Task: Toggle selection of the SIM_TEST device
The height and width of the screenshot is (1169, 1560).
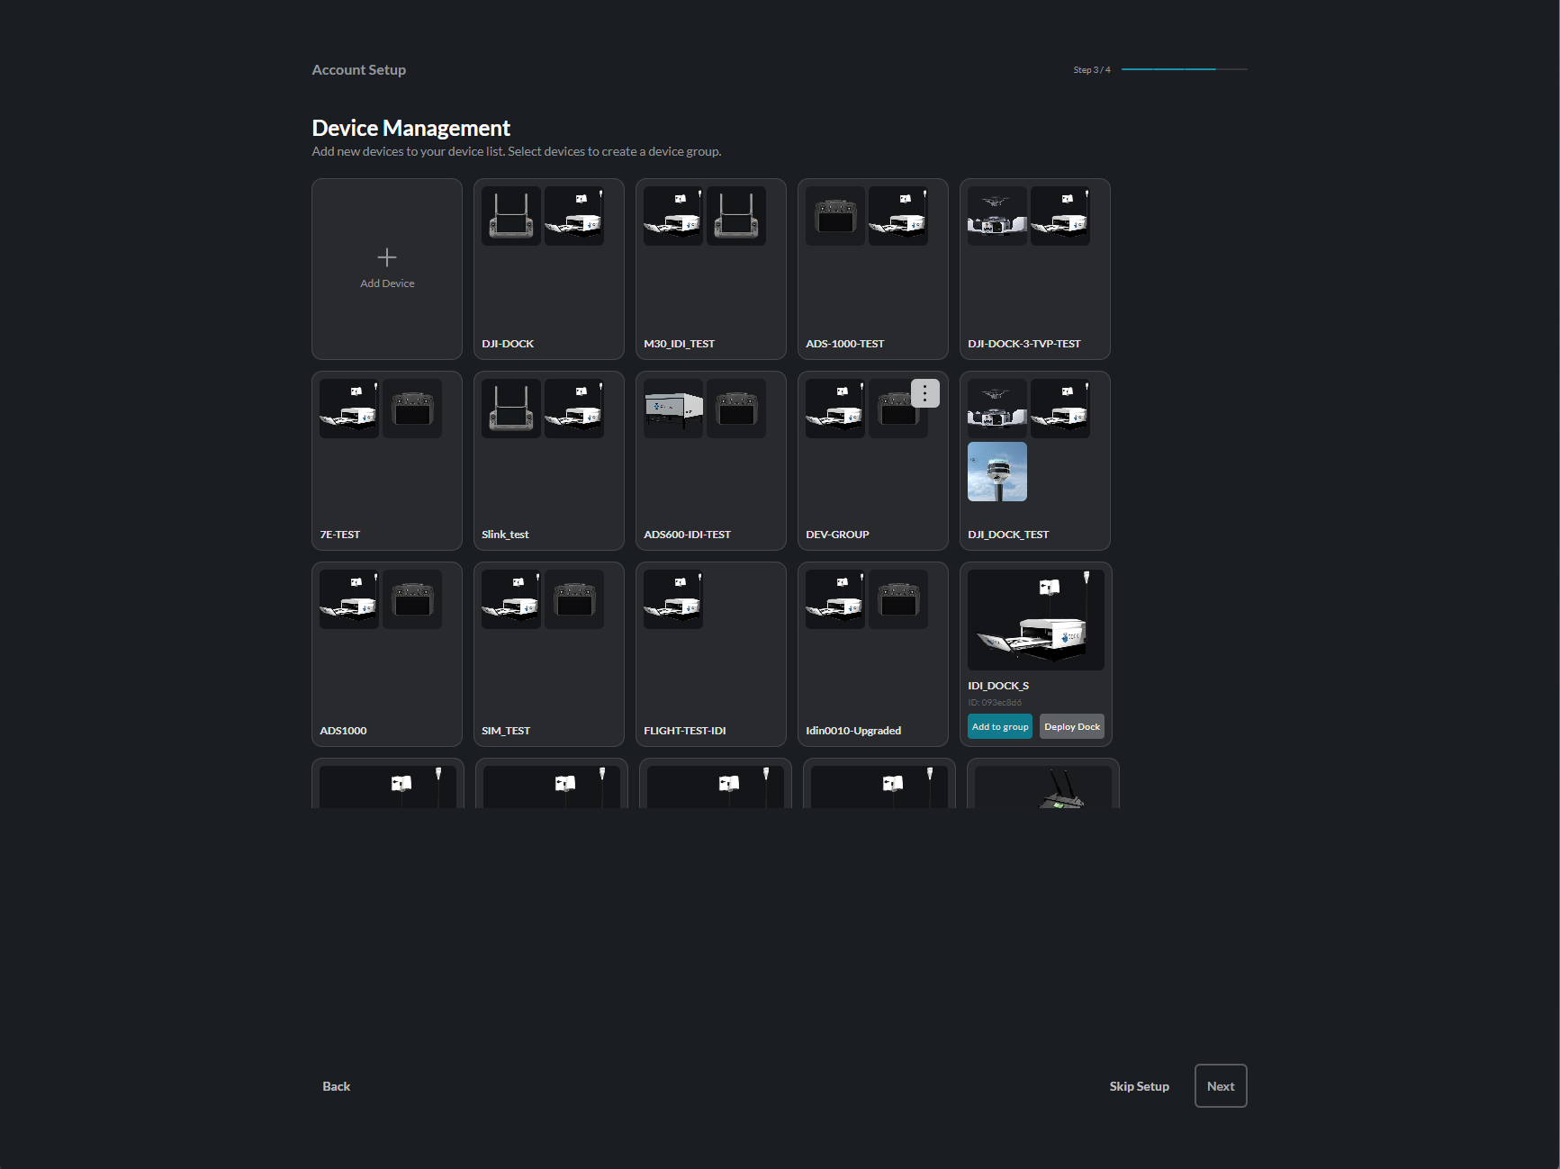Action: point(548,654)
